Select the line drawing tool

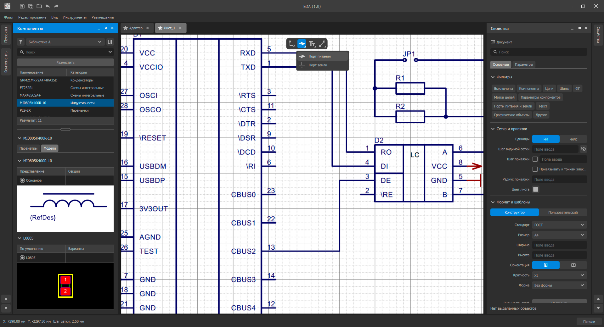(322, 44)
